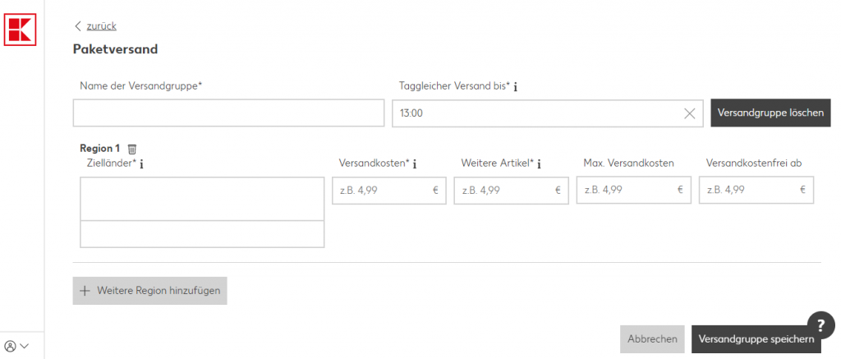Go back via zurück link
This screenshot has height=359, width=841.
pos(101,26)
